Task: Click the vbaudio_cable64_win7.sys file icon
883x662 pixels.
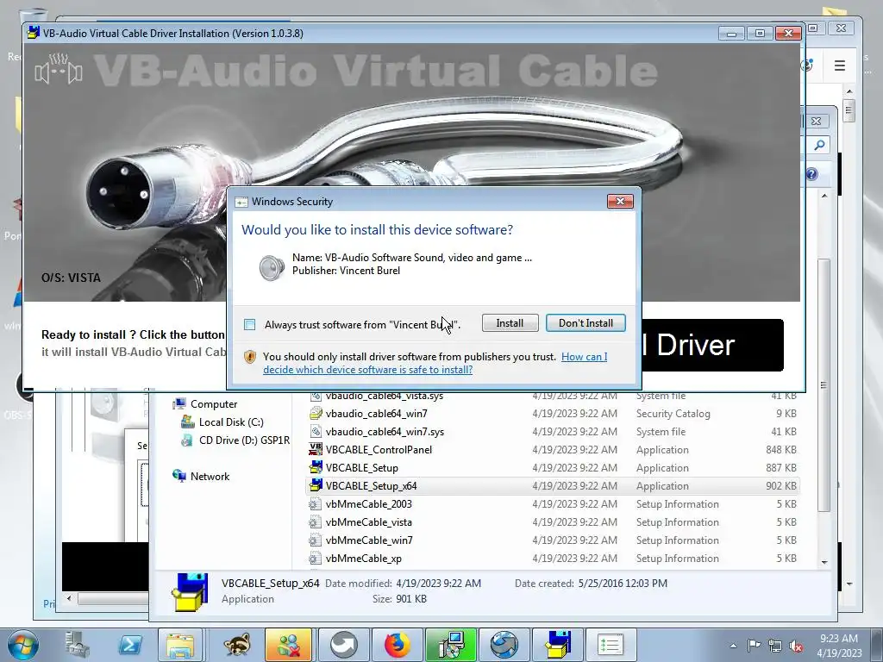Action: [316, 431]
